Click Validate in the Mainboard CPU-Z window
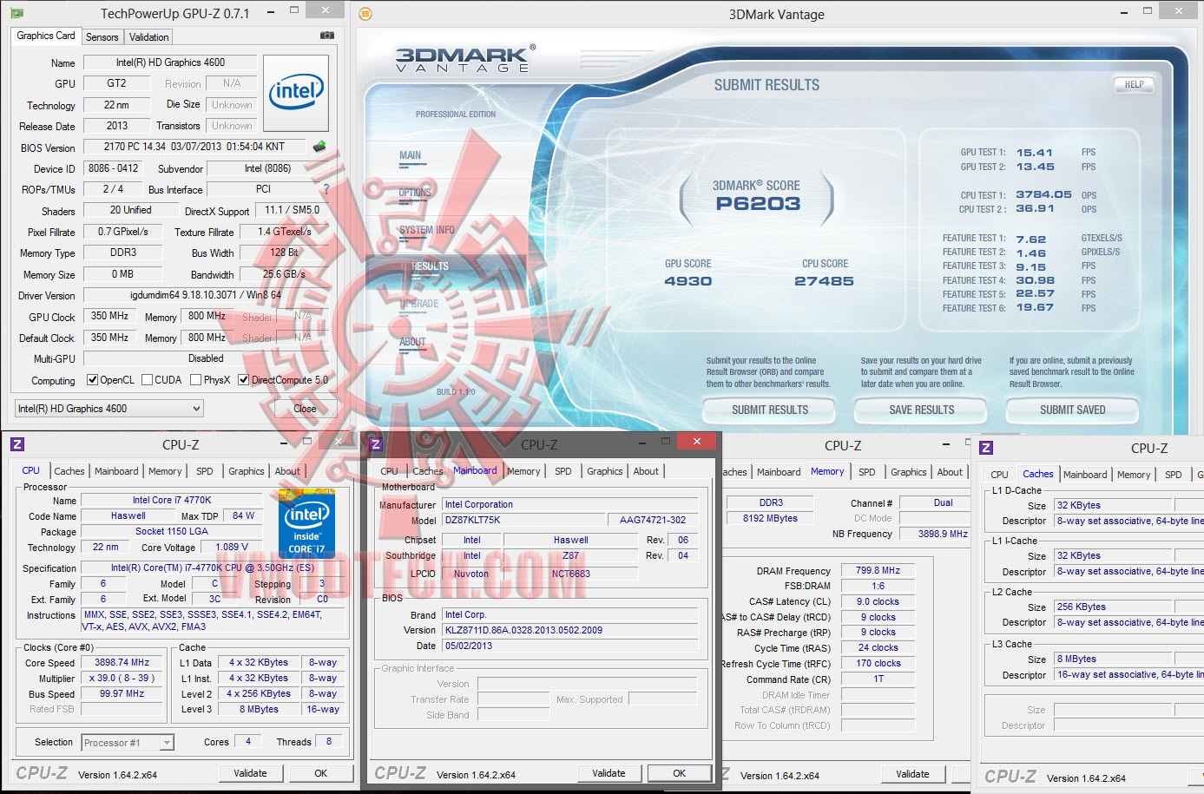Viewport: 1204px width, 794px height. pyautogui.click(x=609, y=773)
